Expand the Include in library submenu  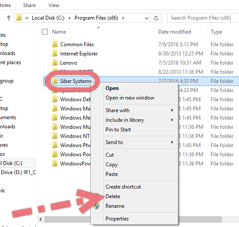point(172,120)
